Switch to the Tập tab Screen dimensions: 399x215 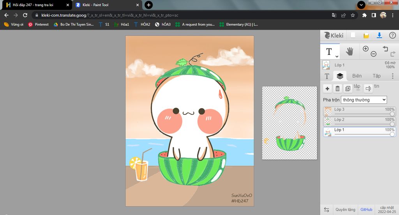376,76
